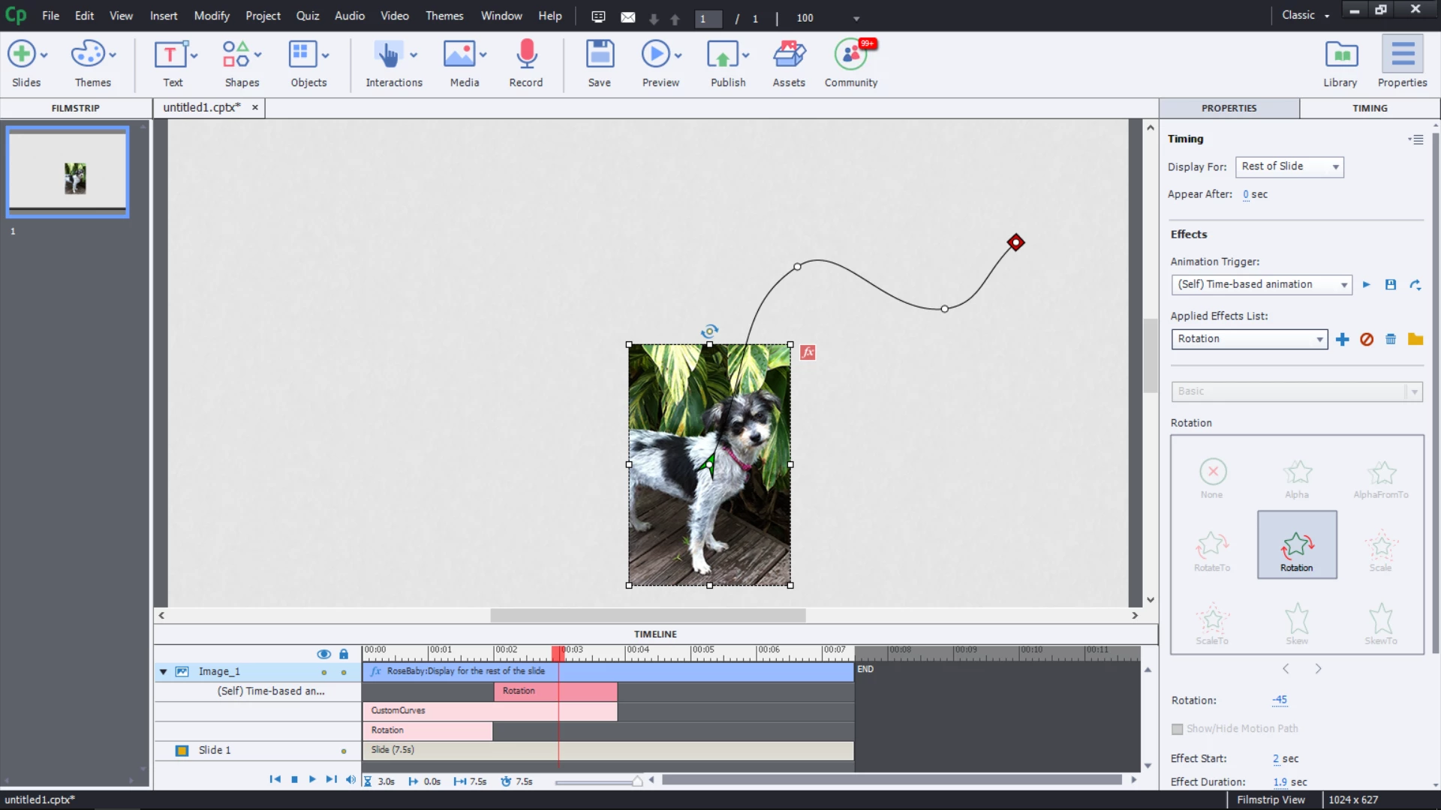Collapse the Image_1 timeline row
This screenshot has height=810, width=1441.
coord(163,672)
